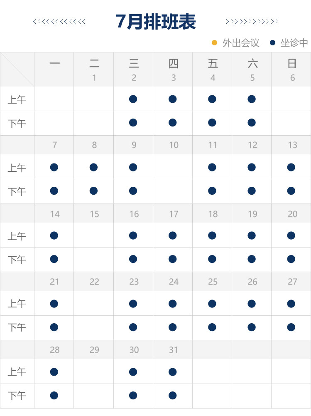Click the 7月排班表 title
Image resolution: width=311 pixels, height=416 pixels.
tap(155, 22)
